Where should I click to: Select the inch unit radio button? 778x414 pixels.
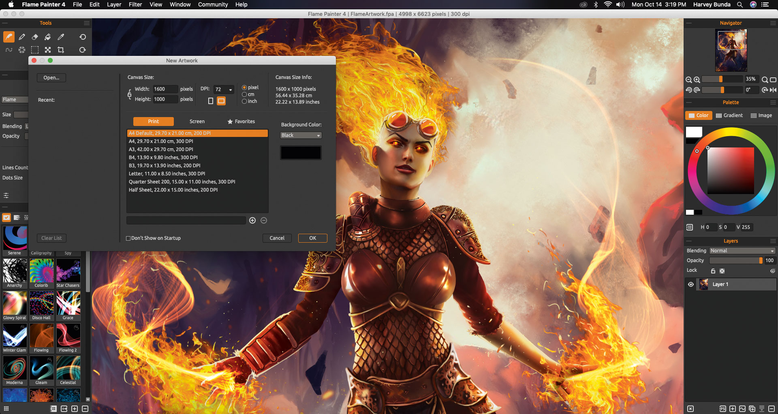pos(244,101)
